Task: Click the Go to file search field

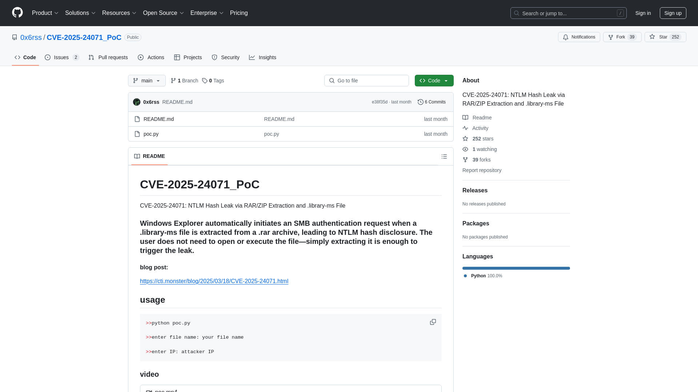Action: pyautogui.click(x=366, y=81)
